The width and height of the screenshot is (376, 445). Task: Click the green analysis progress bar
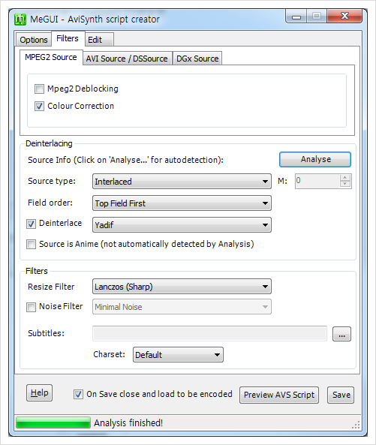[x=53, y=422]
